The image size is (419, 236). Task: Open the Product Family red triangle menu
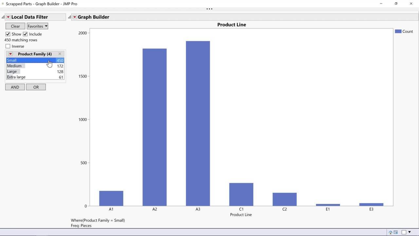pyautogui.click(x=10, y=54)
